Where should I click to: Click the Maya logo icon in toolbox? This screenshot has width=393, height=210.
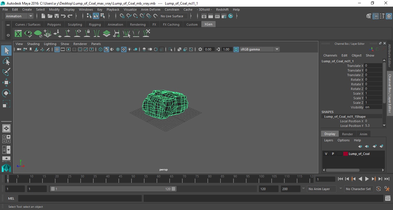[x=6, y=168]
